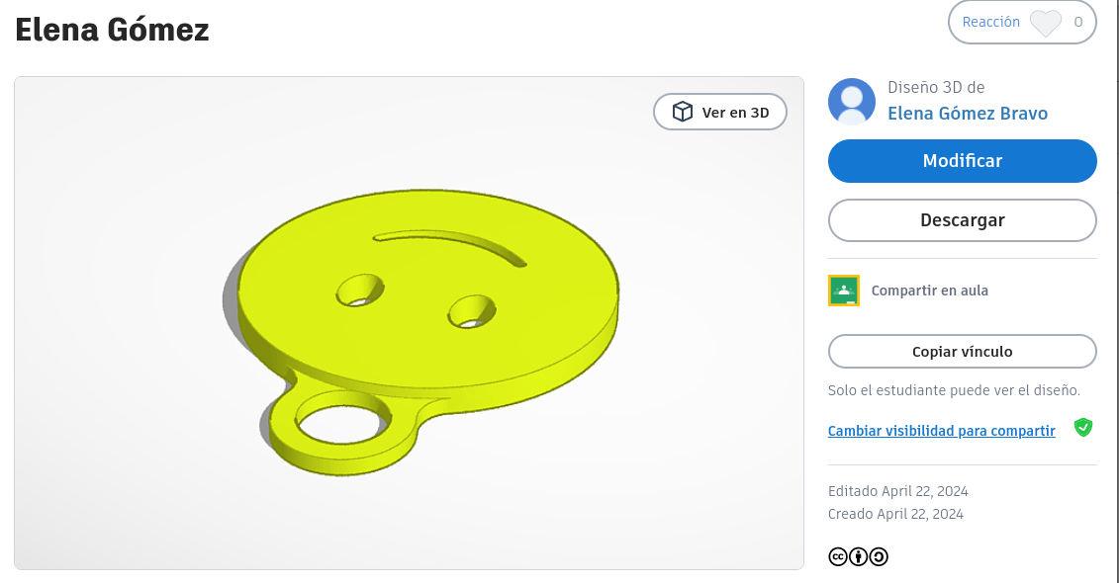Click the cube icon for 3D view
This screenshot has height=583, width=1119.
(682, 112)
